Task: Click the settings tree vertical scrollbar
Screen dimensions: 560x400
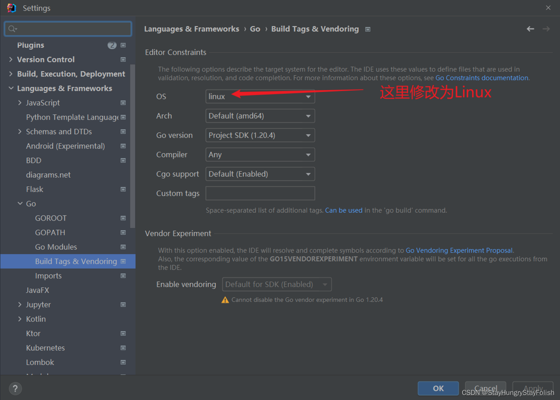Action: click(x=133, y=146)
